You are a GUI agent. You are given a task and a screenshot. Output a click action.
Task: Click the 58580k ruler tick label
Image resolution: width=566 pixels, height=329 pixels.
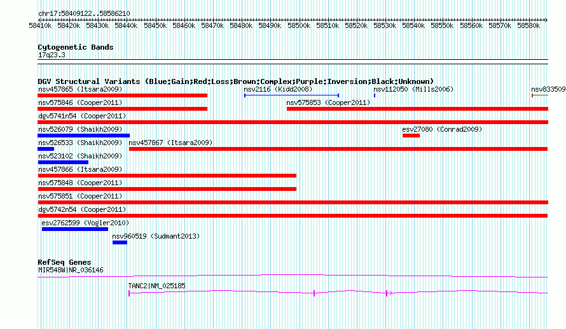[x=528, y=25]
